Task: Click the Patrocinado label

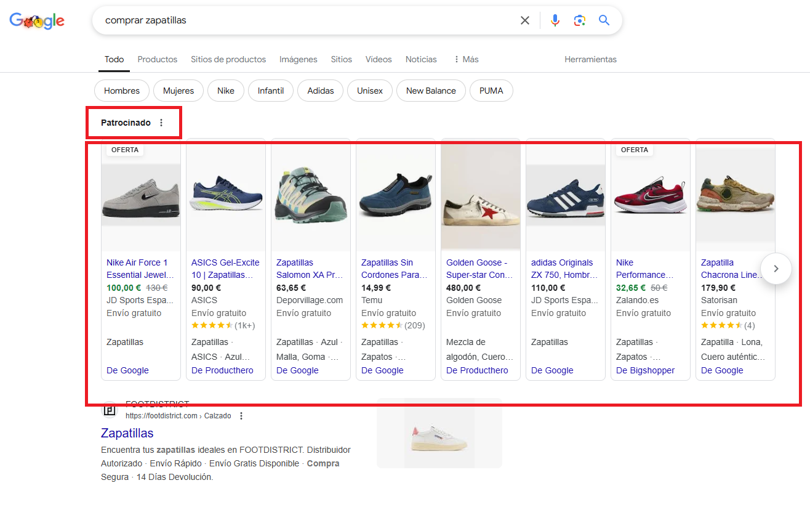Action: [126, 123]
